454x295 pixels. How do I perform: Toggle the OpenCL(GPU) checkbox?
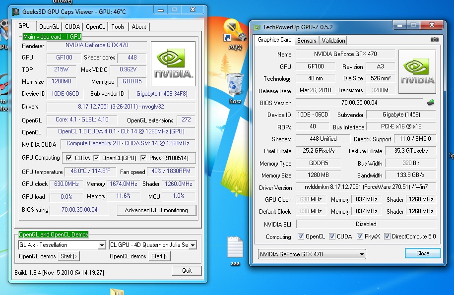pos(97,158)
